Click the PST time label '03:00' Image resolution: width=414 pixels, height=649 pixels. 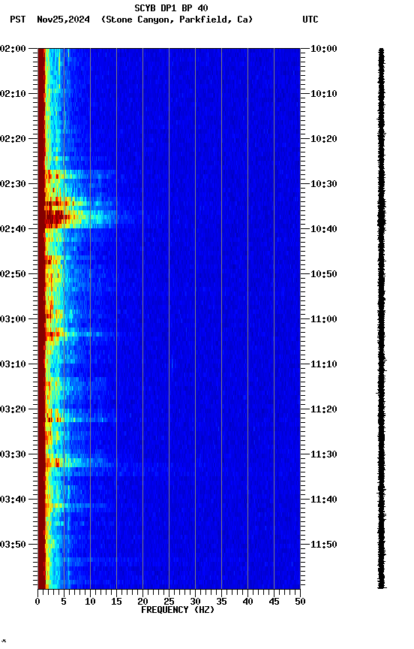pos(13,319)
